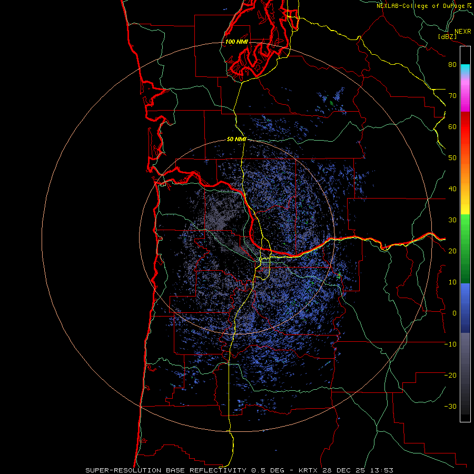Click the -20 value on the dBZ scale
This screenshot has width=474, height=474.
tap(450, 375)
